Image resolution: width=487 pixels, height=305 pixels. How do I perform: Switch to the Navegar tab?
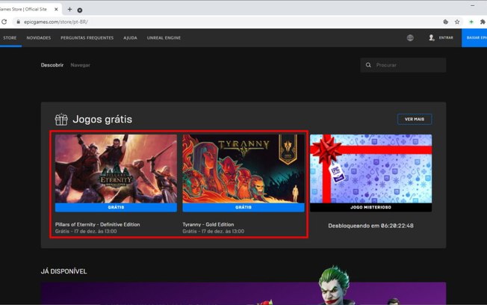[x=80, y=65]
